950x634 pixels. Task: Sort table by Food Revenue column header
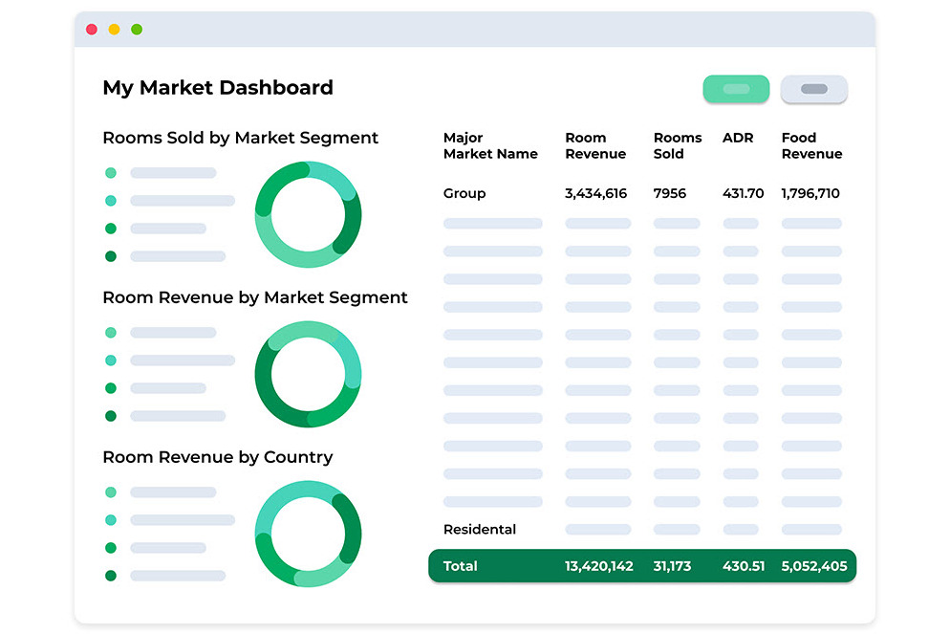pos(811,145)
